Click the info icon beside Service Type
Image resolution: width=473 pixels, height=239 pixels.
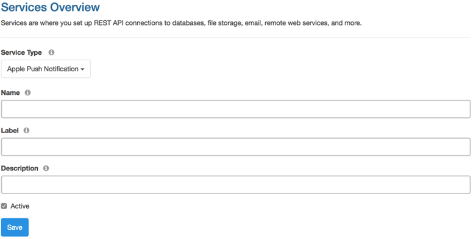[x=51, y=52]
